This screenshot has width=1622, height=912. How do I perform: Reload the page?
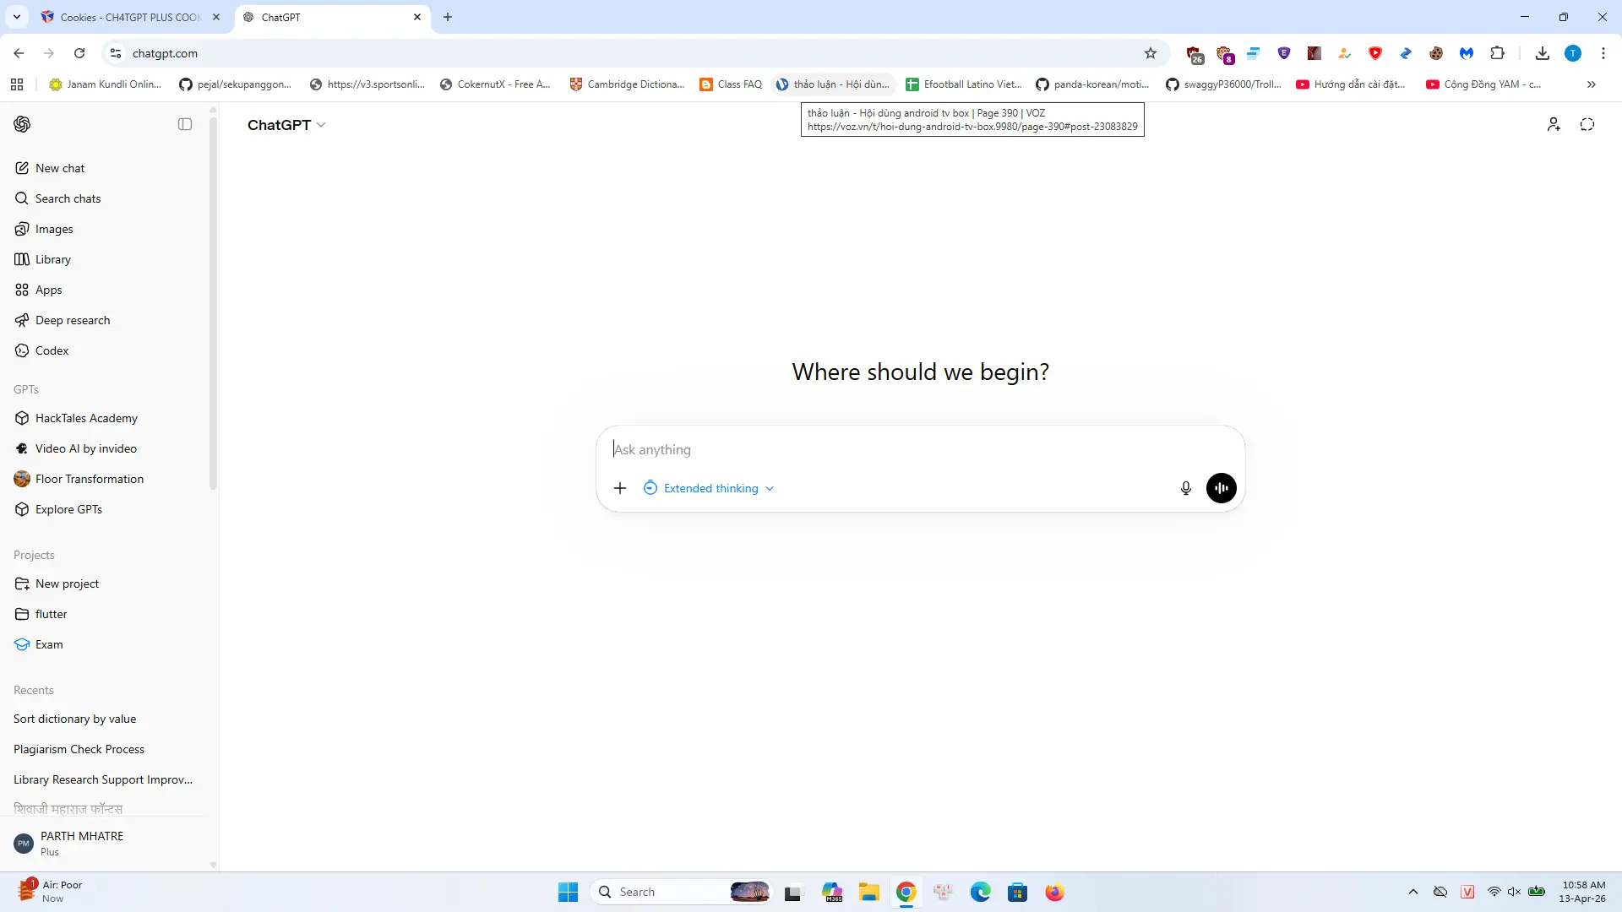79,53
